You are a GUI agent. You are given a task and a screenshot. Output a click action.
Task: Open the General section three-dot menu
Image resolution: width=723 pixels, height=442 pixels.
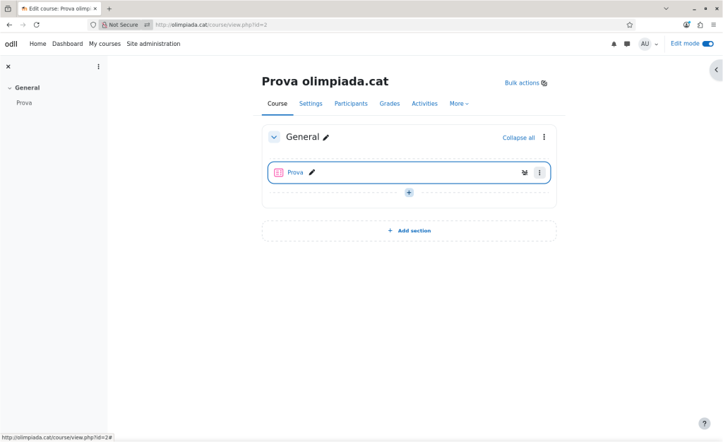tap(544, 137)
